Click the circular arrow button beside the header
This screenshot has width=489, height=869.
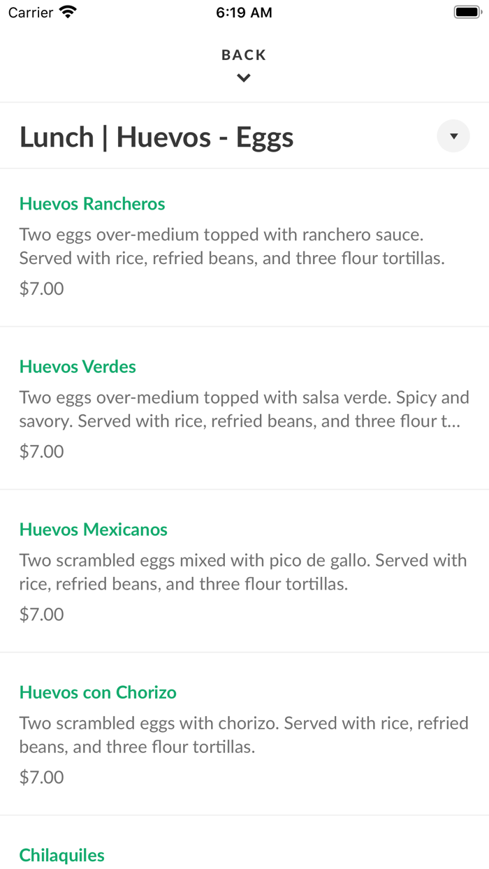453,136
